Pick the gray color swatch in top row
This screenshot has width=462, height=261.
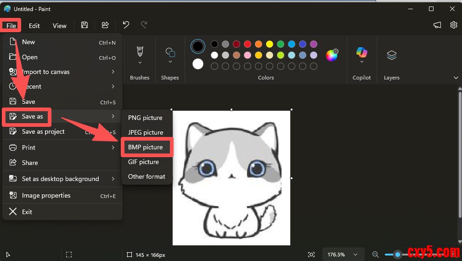point(225,44)
